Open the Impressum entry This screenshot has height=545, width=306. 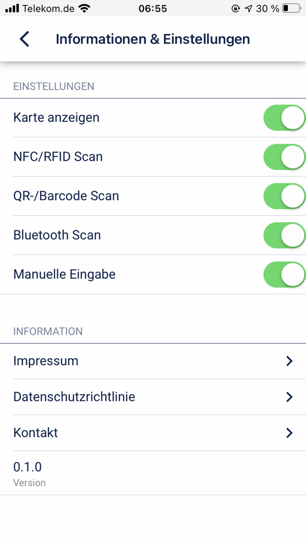pyautogui.click(x=153, y=361)
